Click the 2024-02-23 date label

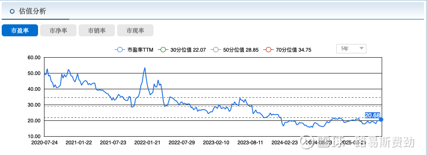[285, 143]
